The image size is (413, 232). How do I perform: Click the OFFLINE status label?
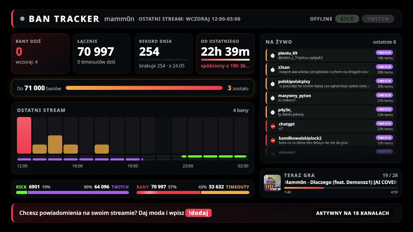pos(321,19)
